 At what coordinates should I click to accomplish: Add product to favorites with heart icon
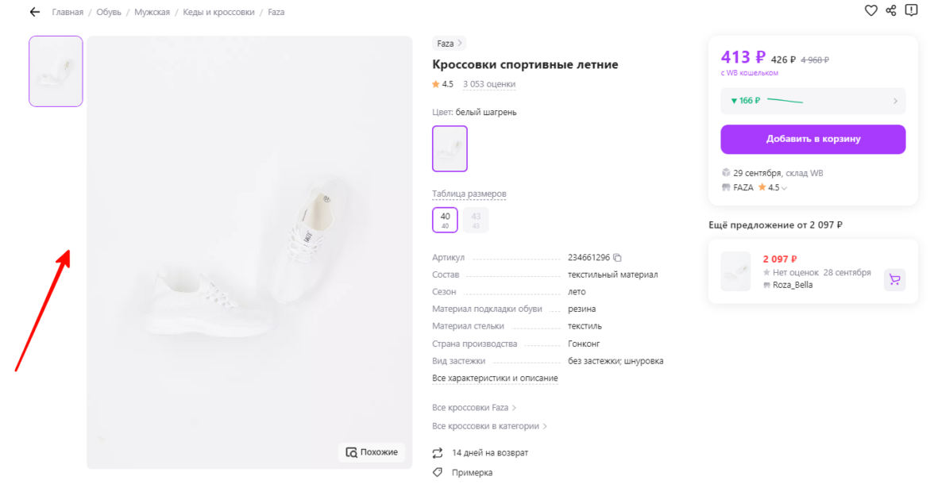point(870,10)
